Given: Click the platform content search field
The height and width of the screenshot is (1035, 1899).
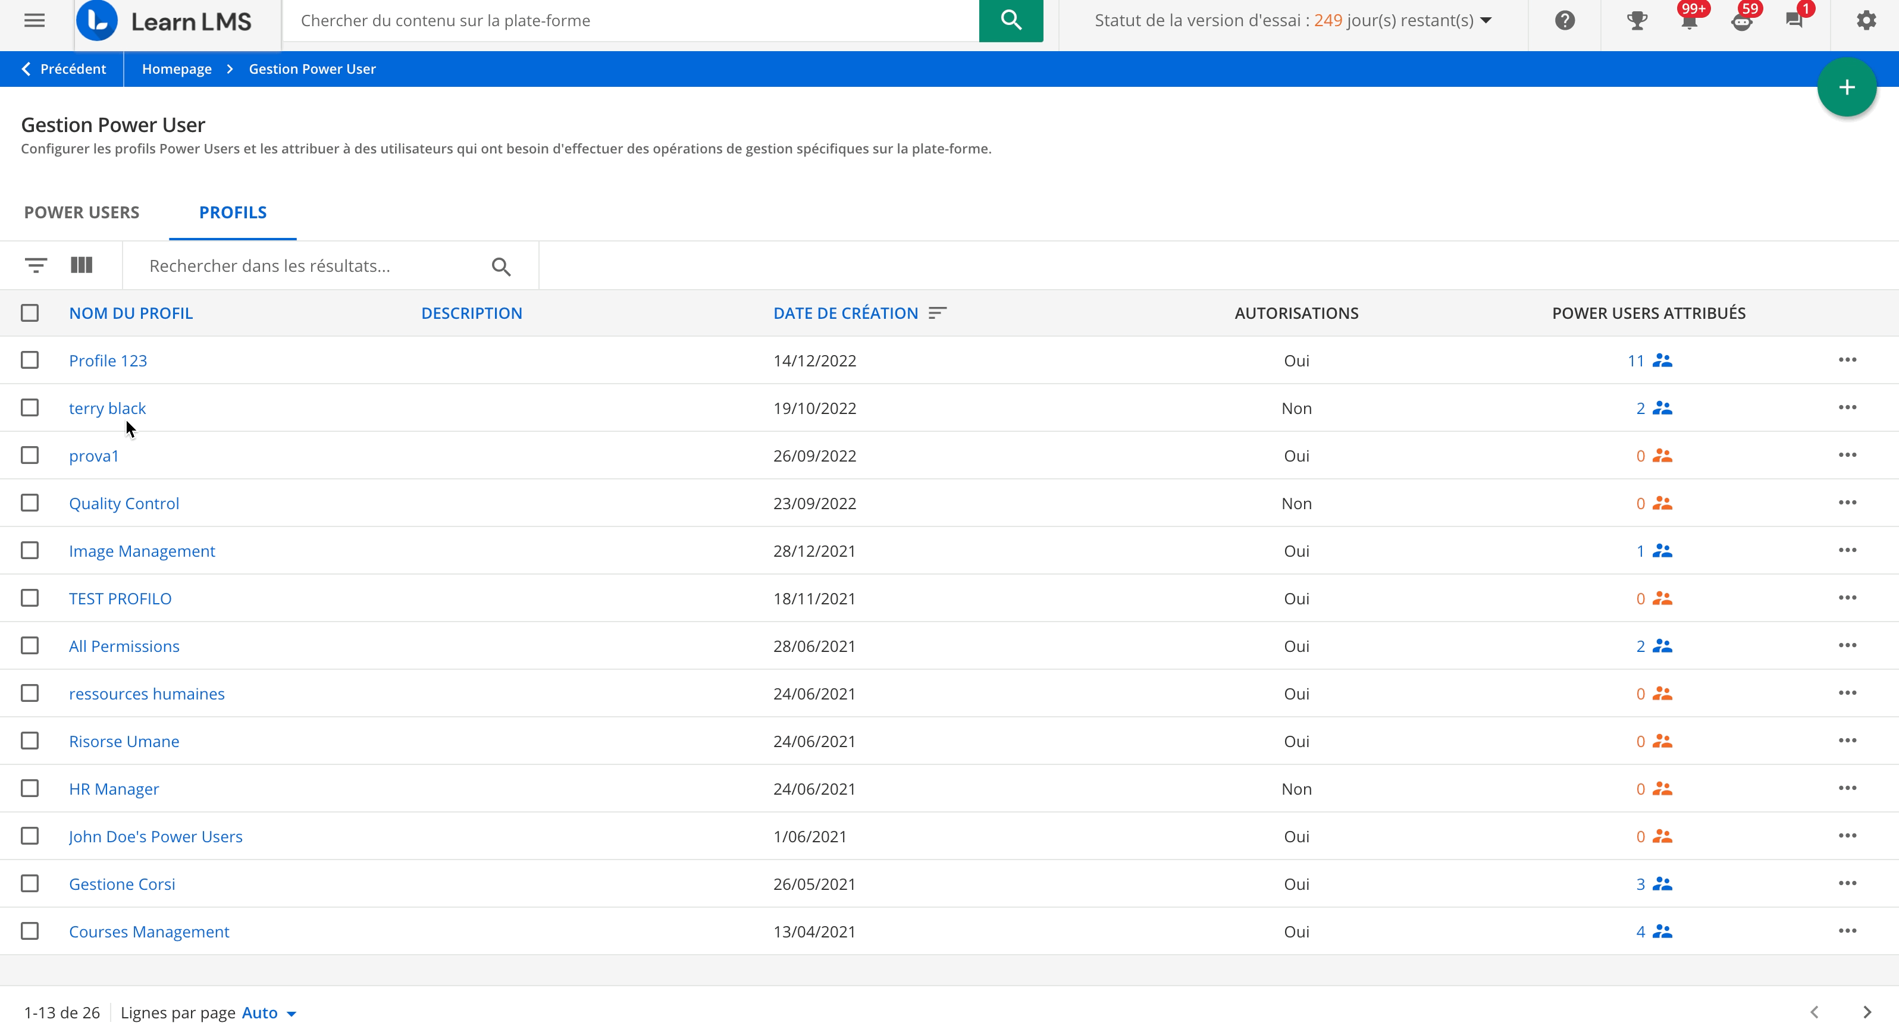Looking at the screenshot, I should click(630, 21).
